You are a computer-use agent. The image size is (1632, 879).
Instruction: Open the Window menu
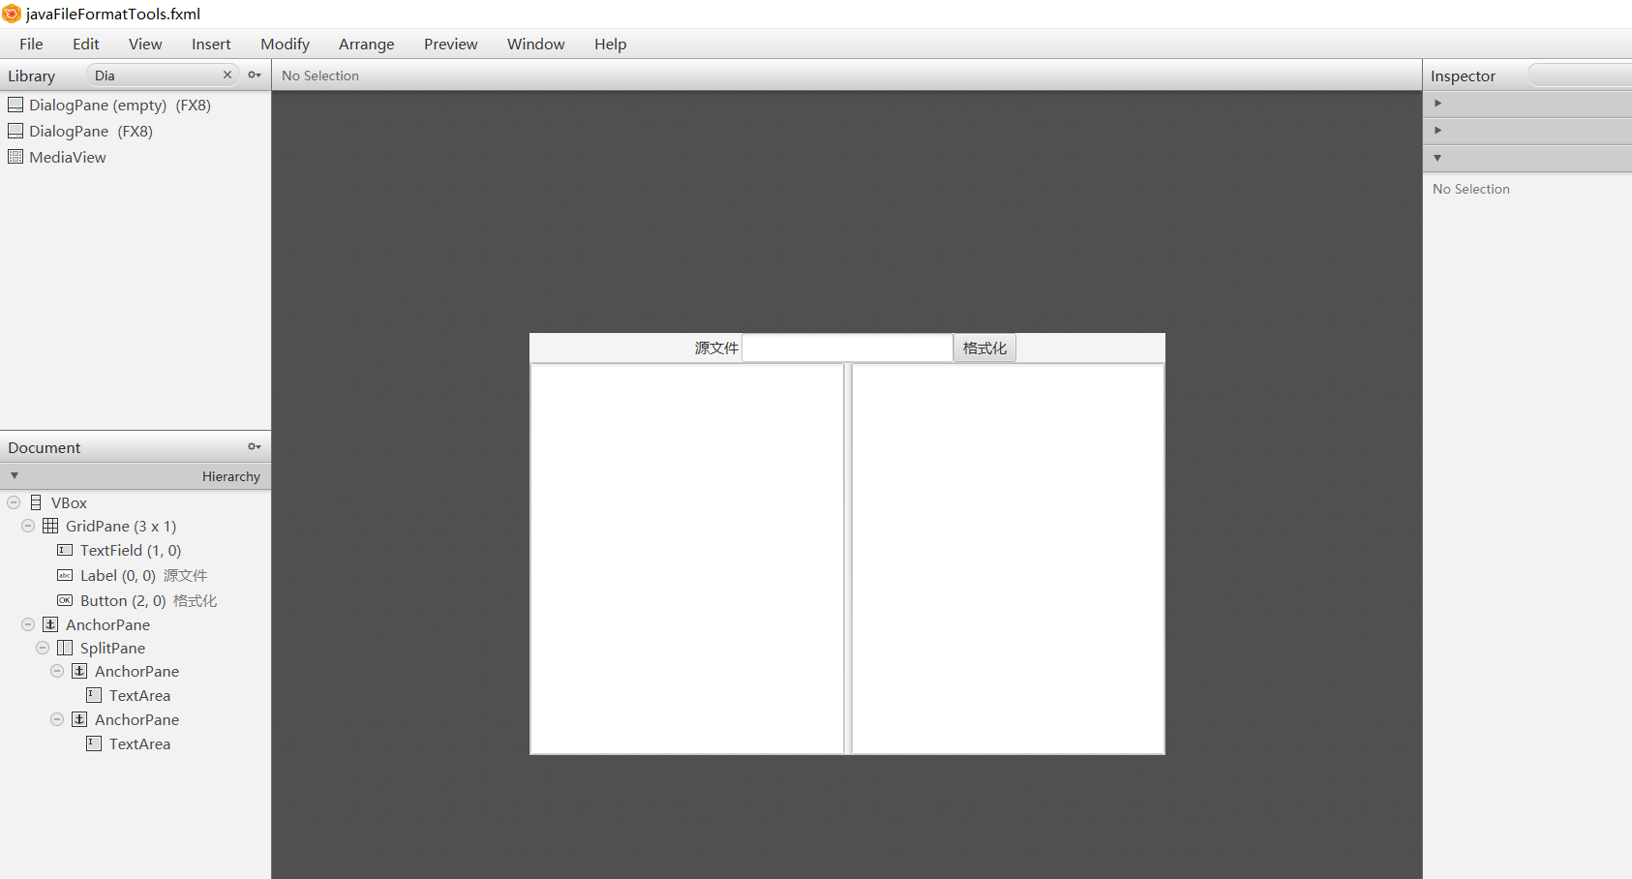tap(536, 44)
